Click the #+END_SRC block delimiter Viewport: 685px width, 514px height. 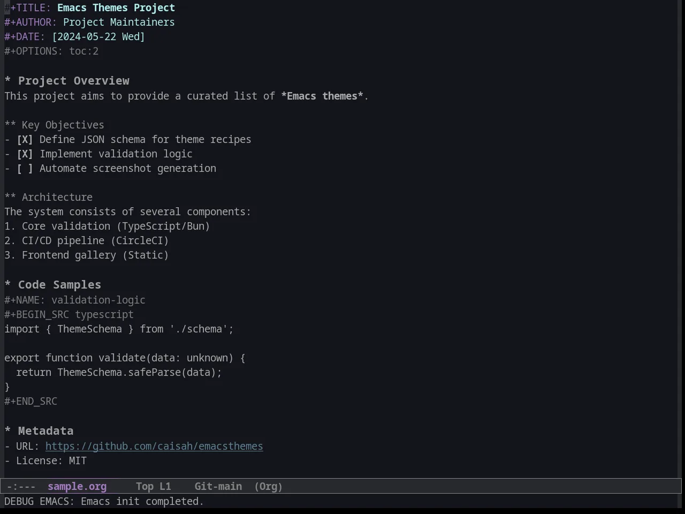click(31, 402)
